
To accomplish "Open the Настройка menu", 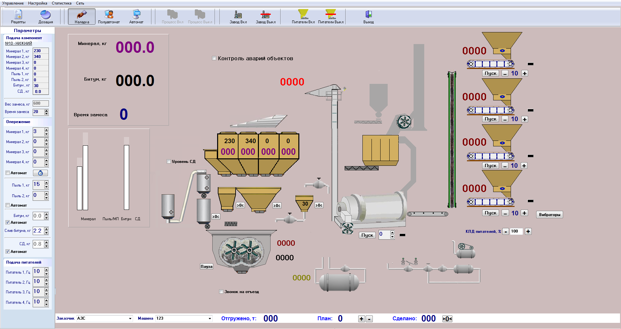I will (38, 3).
